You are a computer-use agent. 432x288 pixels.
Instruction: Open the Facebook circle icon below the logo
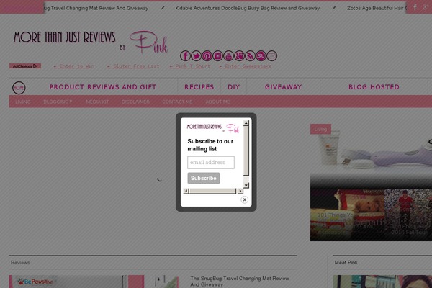tap(186, 55)
